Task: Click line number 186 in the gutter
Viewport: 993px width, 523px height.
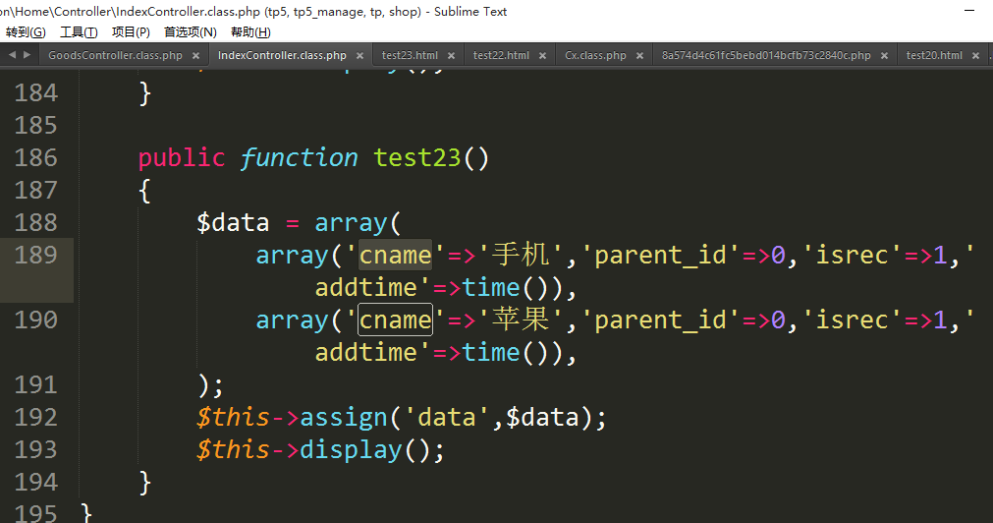Action: click(36, 158)
